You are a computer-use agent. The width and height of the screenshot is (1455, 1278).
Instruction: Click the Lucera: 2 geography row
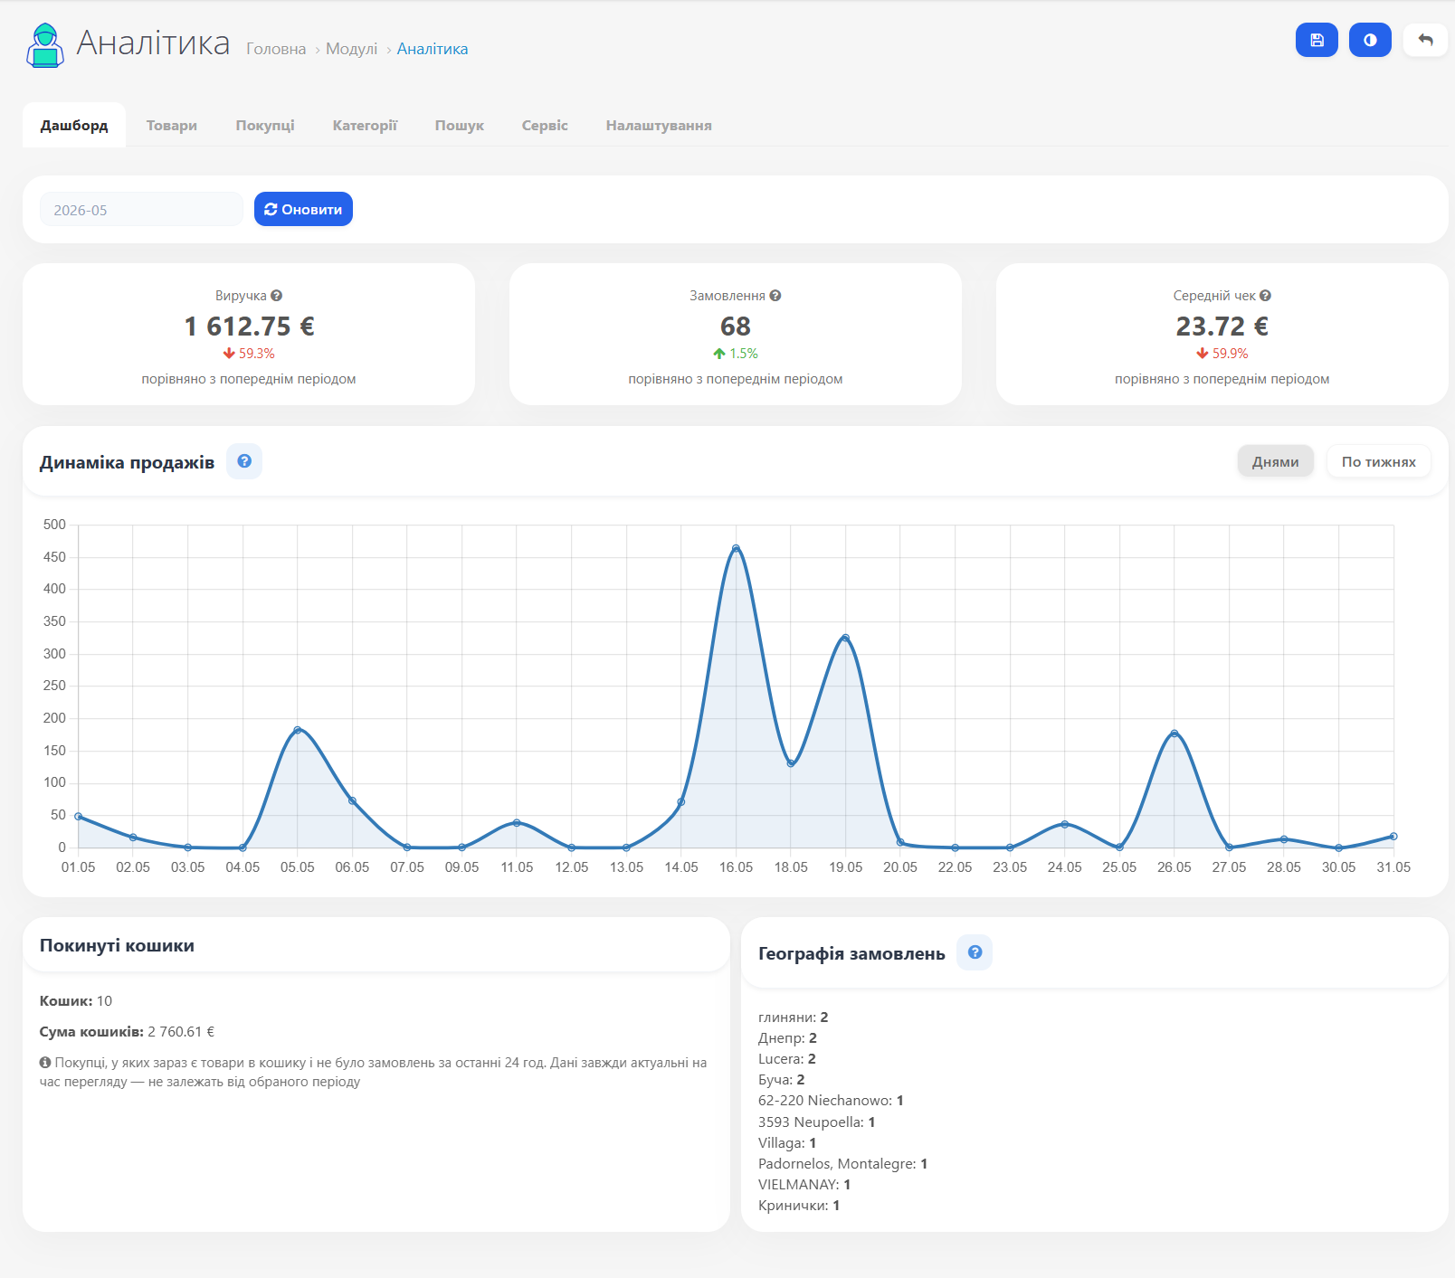(x=787, y=1058)
